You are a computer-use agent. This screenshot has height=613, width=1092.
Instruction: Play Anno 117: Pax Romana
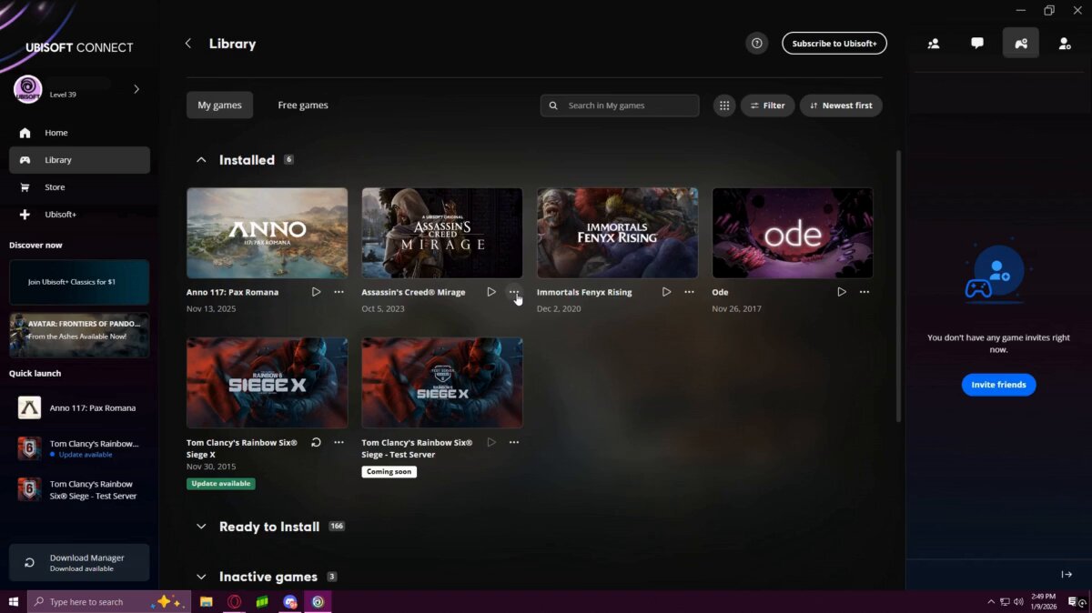point(316,292)
